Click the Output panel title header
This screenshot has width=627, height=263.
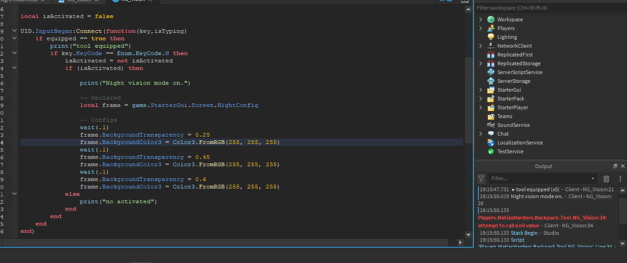tap(543, 166)
